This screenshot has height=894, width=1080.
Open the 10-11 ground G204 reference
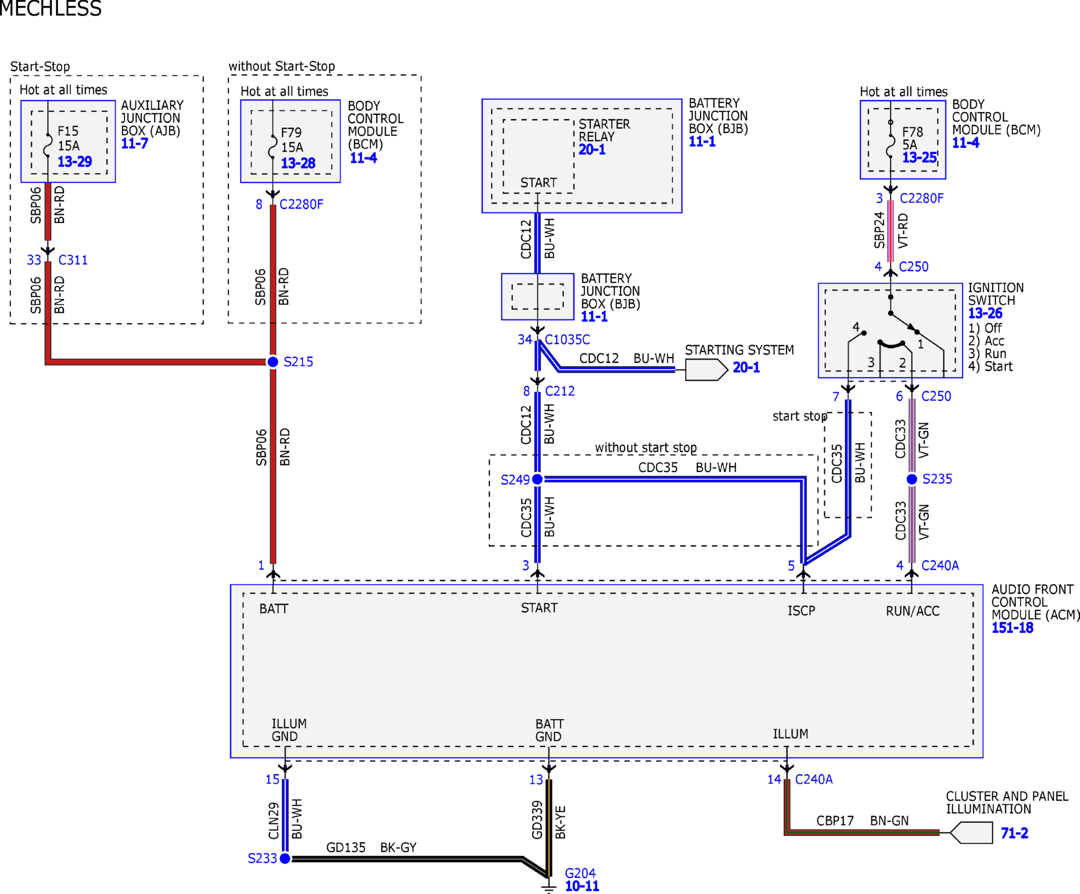[582, 886]
